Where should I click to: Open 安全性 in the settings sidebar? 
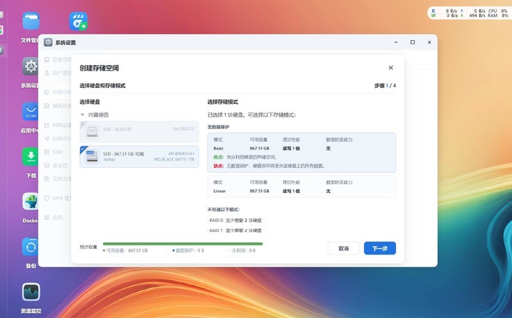click(54, 165)
